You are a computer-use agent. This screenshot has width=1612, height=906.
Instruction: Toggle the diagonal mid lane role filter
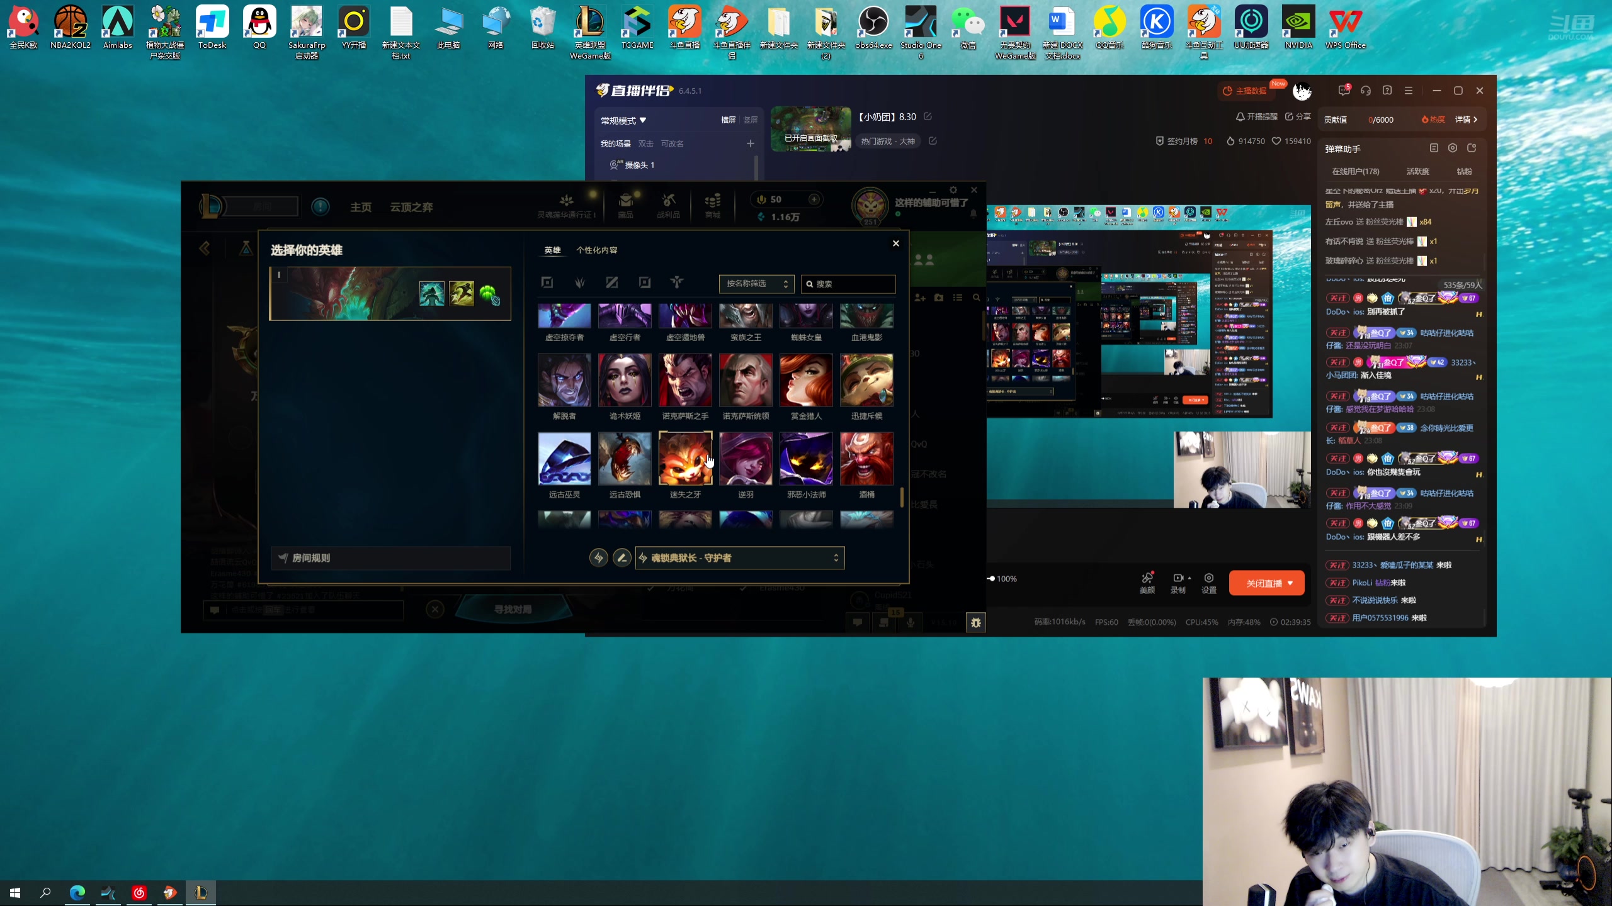[612, 282]
